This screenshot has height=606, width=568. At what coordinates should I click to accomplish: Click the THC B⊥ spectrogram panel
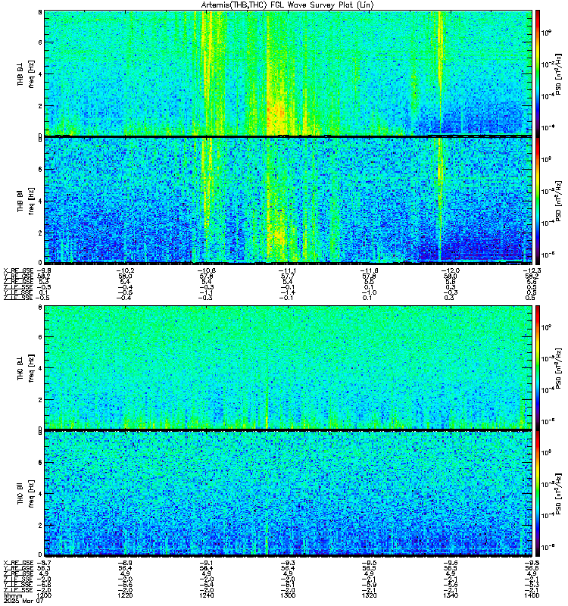(x=289, y=367)
